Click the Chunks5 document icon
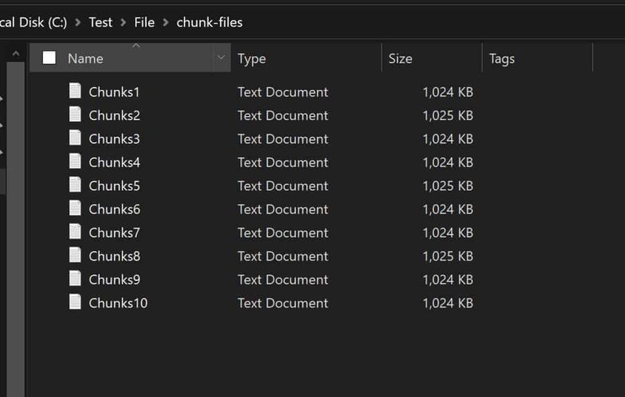625x397 pixels. point(75,185)
